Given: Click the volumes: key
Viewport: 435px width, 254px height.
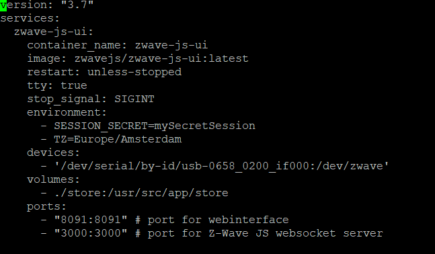Looking at the screenshot, I should click(53, 179).
